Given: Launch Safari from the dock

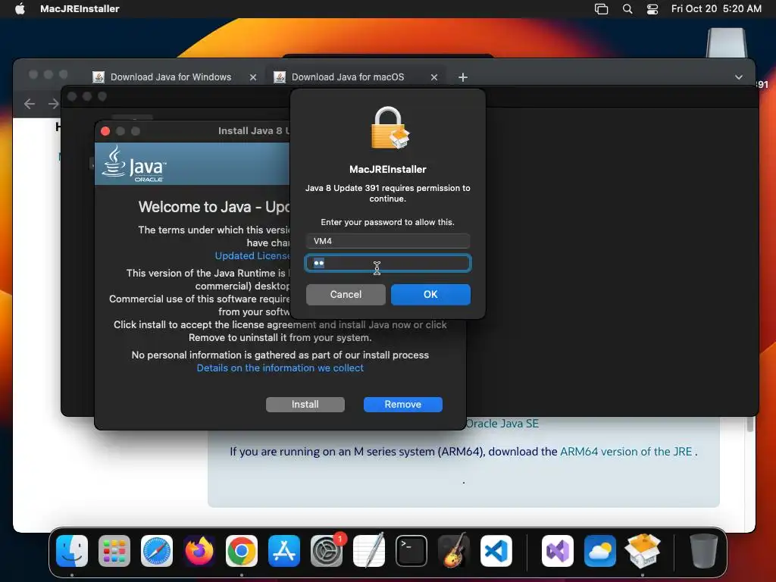Looking at the screenshot, I should click(157, 551).
